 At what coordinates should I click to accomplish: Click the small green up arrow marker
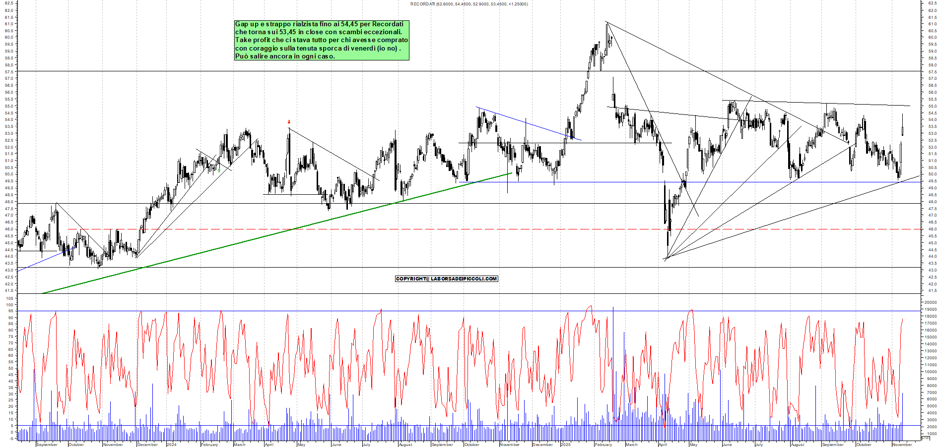(219, 170)
